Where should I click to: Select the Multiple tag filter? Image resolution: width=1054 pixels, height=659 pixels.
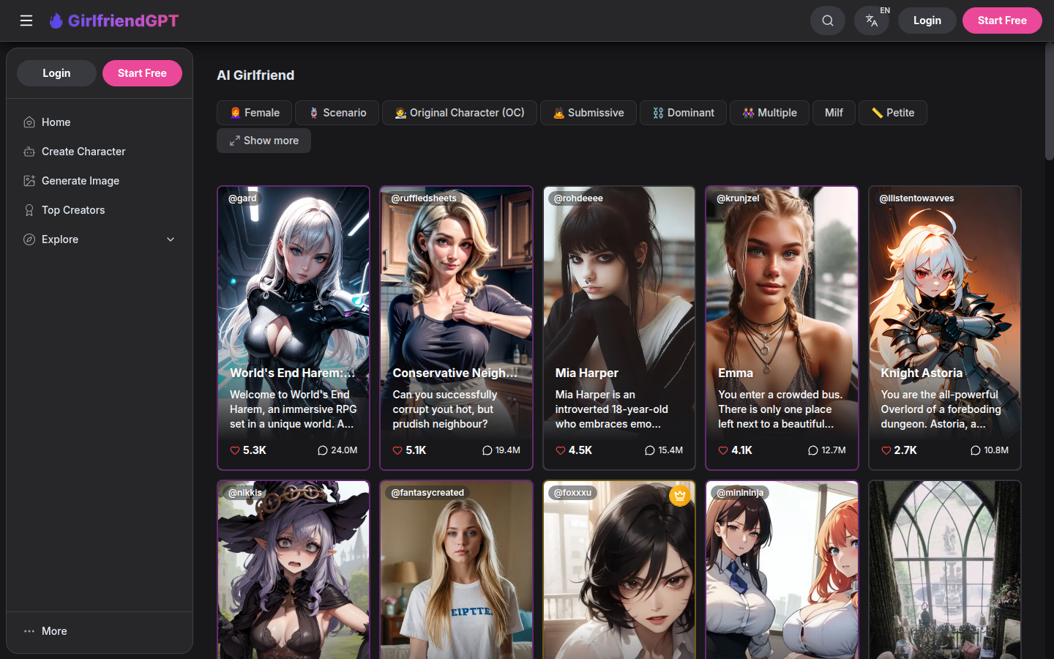tap(769, 113)
